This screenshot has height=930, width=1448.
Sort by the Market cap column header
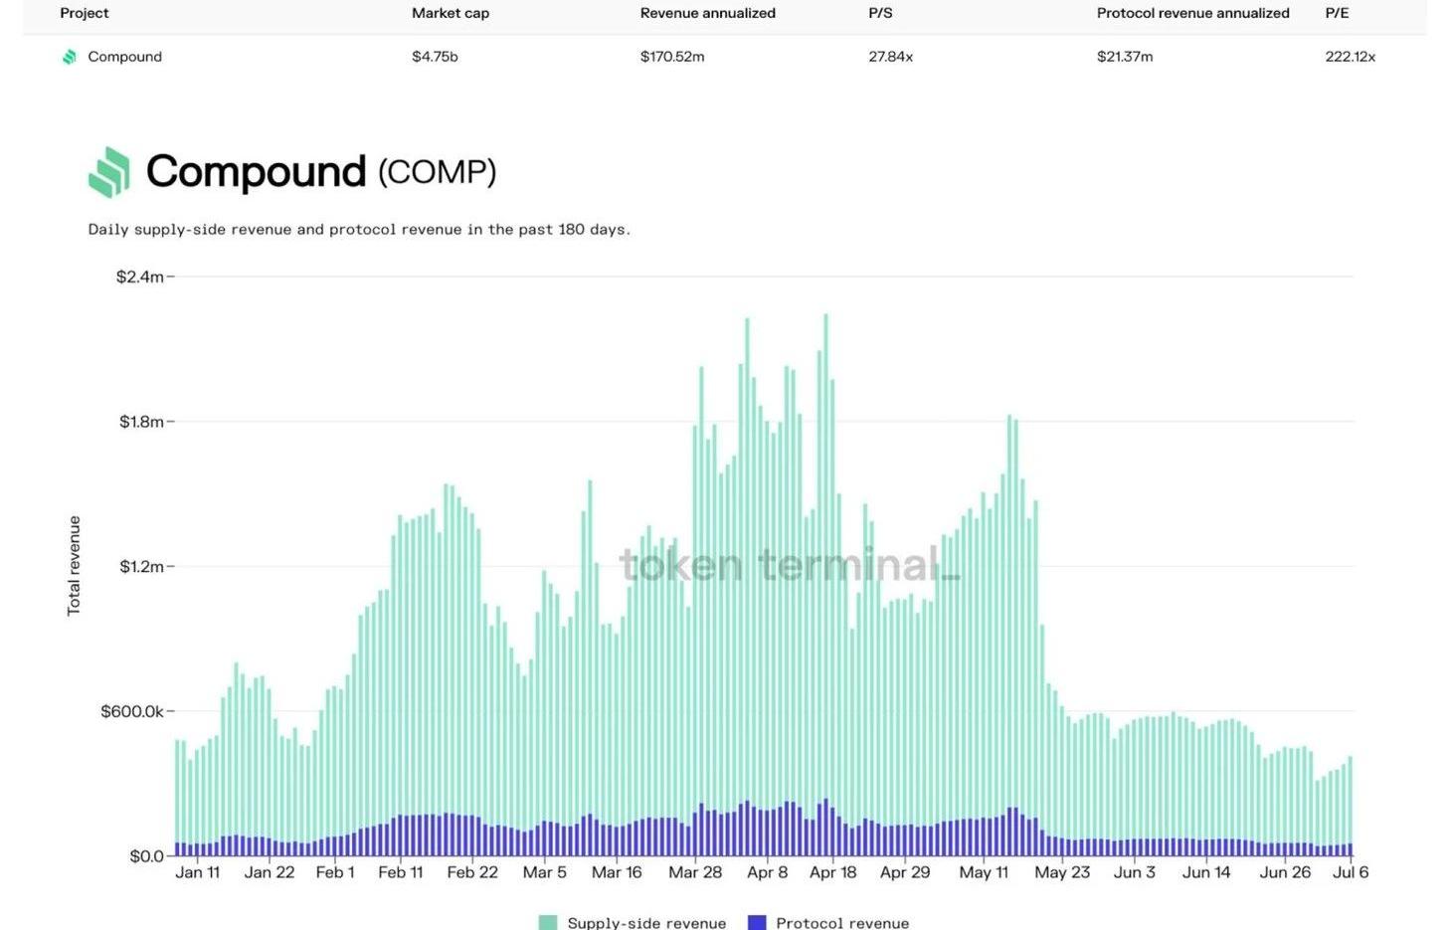[451, 13]
